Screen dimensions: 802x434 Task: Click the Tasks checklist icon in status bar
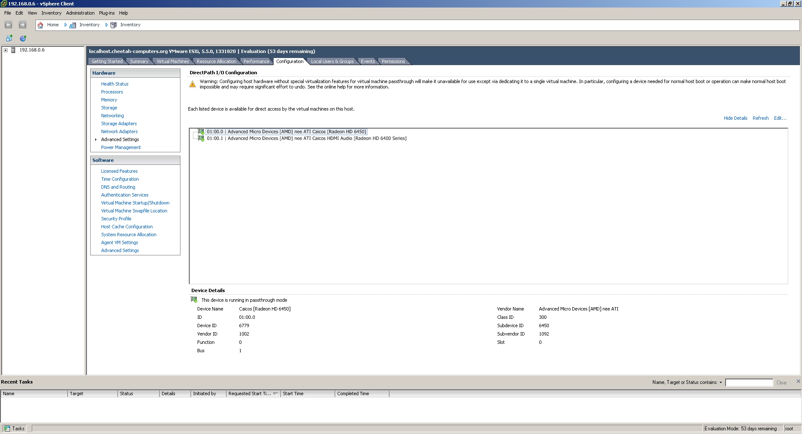point(7,429)
